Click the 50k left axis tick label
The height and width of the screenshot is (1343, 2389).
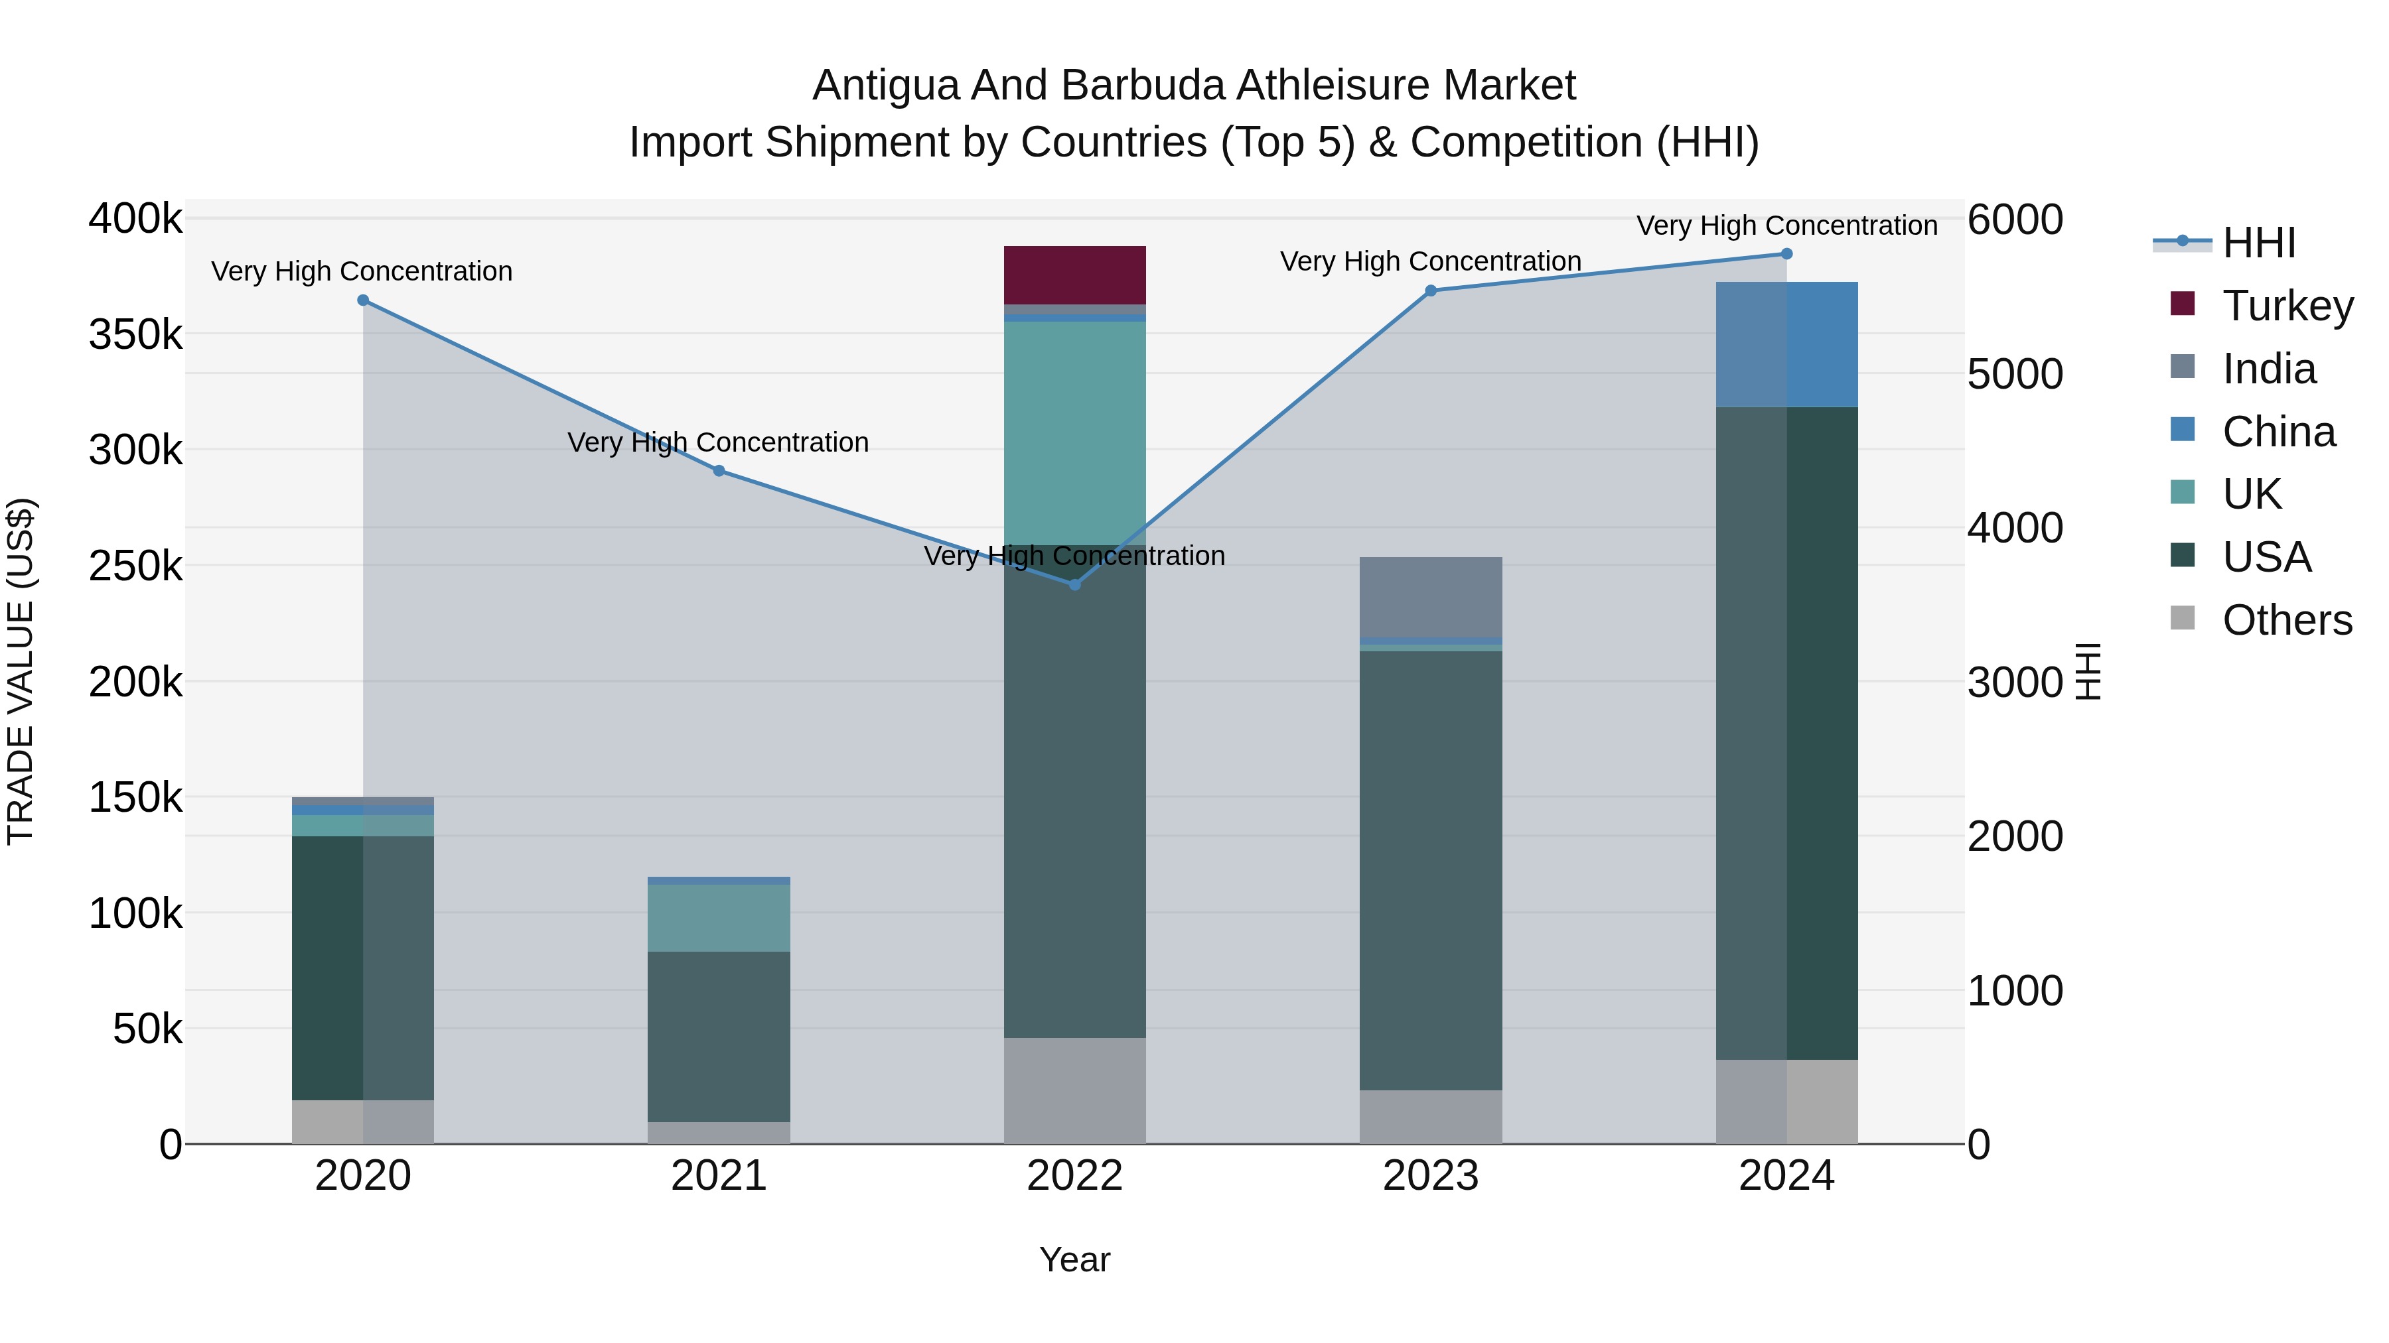click(x=147, y=1029)
